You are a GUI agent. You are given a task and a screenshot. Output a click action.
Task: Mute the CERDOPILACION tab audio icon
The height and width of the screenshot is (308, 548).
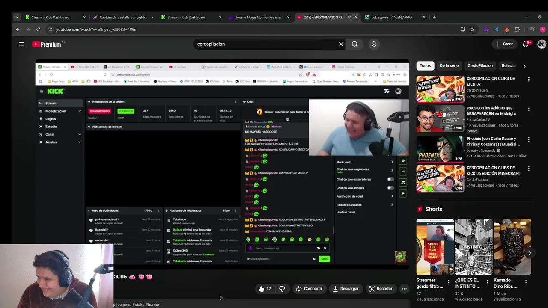point(349,17)
